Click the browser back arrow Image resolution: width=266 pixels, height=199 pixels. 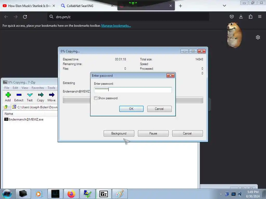(x=6, y=17)
